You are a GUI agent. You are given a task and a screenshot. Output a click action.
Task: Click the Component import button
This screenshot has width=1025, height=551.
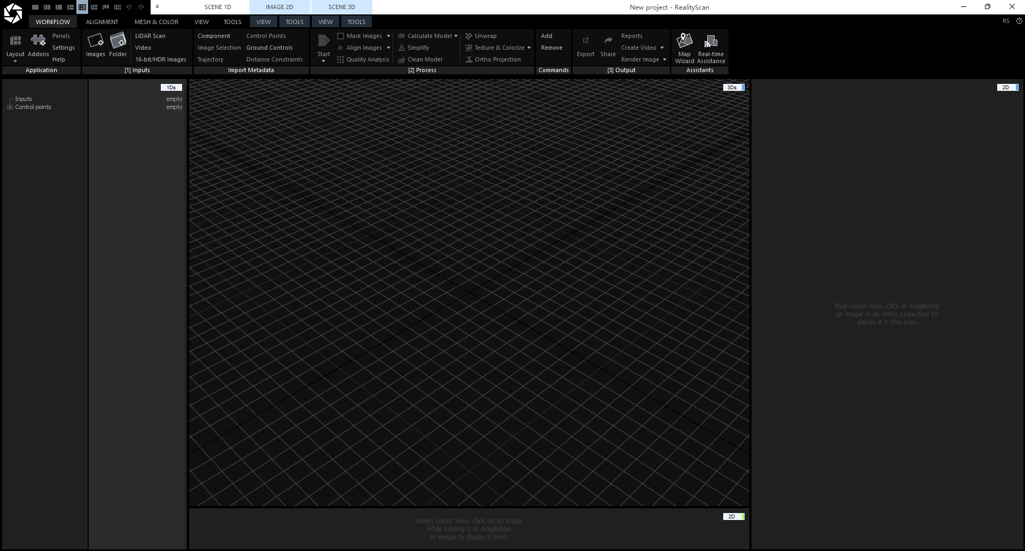pyautogui.click(x=214, y=36)
